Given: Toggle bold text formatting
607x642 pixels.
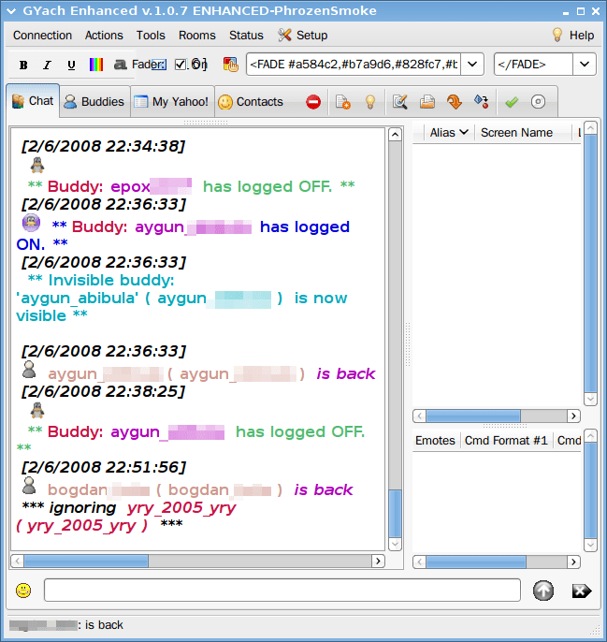Looking at the screenshot, I should click(23, 65).
